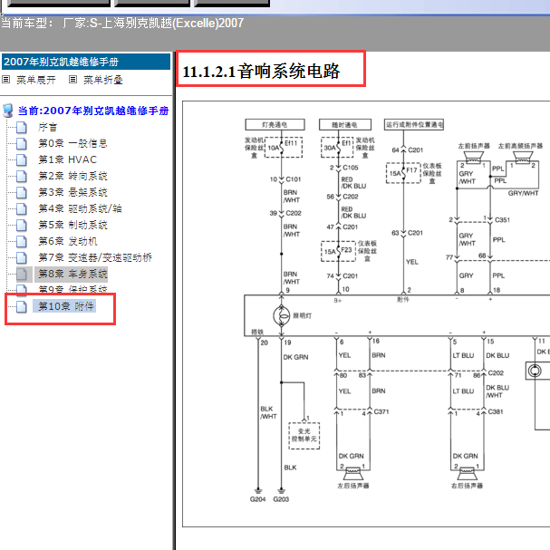The image size is (550, 550).
Task: Click the 当前车型 Excelle 2007 label
Action: (x=122, y=24)
